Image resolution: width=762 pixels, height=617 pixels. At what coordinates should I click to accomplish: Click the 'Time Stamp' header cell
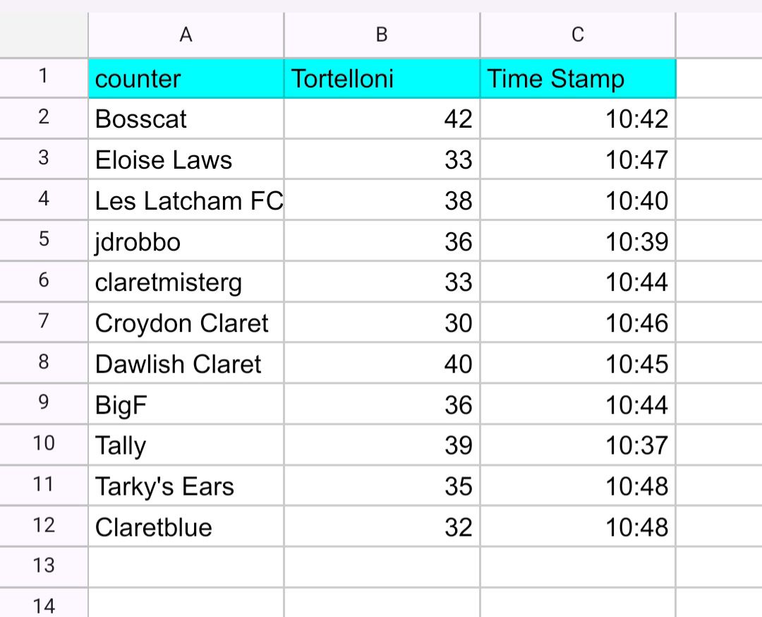[577, 78]
